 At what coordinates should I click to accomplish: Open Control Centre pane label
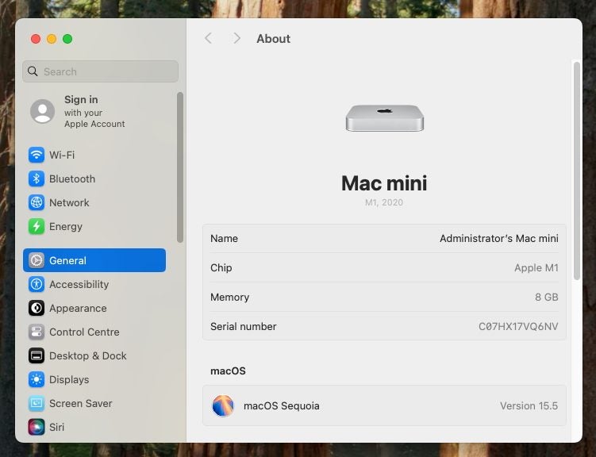84,332
